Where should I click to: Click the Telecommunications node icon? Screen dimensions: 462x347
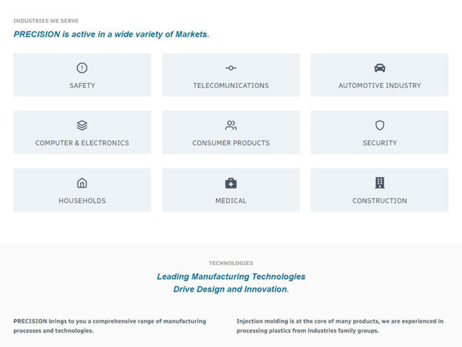pos(231,68)
